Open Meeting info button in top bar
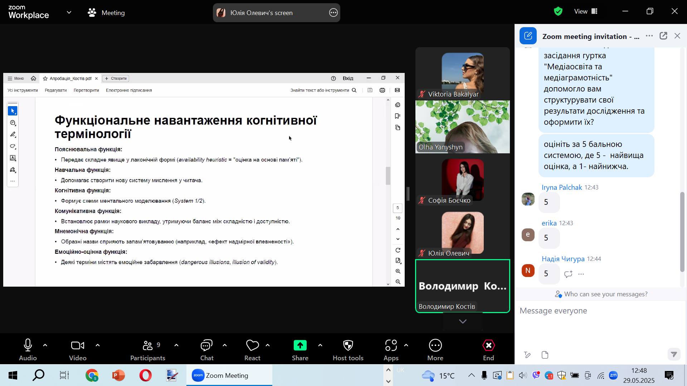Viewport: 687px width, 386px height. tap(106, 13)
